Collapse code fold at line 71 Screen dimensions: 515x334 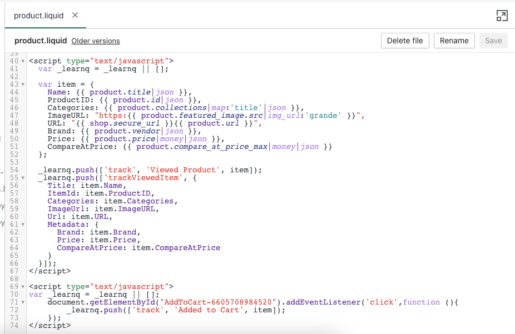click(x=23, y=302)
